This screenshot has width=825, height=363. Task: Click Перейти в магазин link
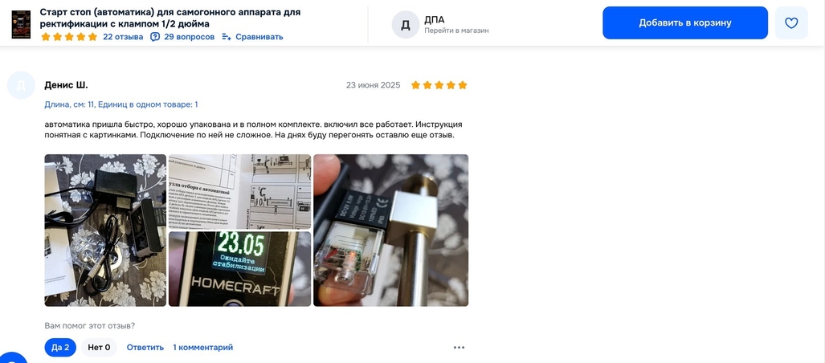pyautogui.click(x=457, y=31)
